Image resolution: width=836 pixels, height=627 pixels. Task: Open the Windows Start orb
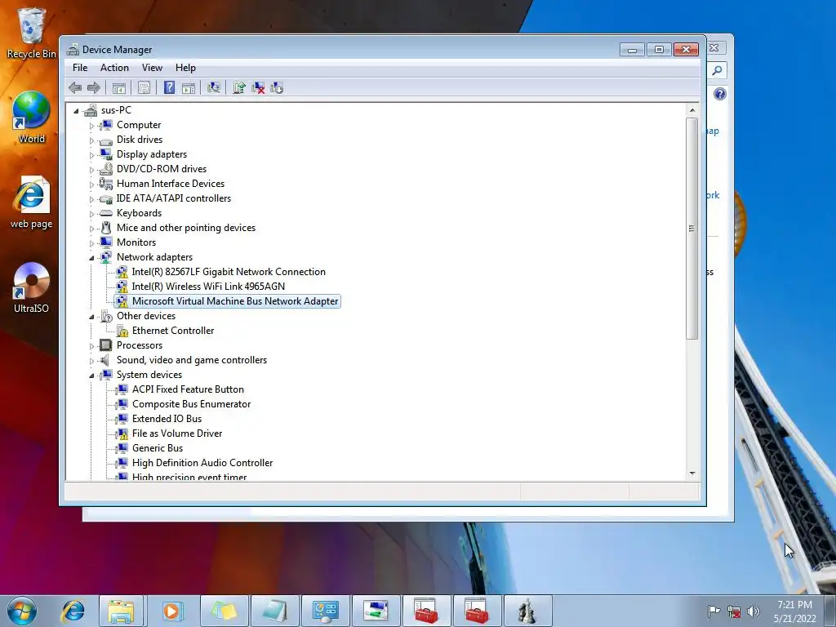pyautogui.click(x=22, y=611)
